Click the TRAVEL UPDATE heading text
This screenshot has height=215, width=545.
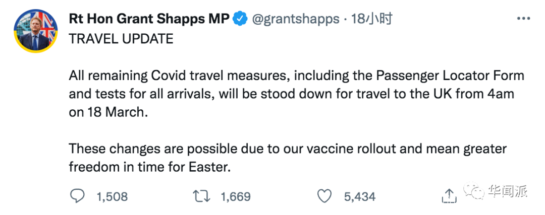121,39
